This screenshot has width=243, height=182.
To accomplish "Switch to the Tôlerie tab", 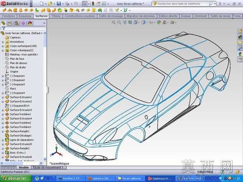I will tap(56, 16).
